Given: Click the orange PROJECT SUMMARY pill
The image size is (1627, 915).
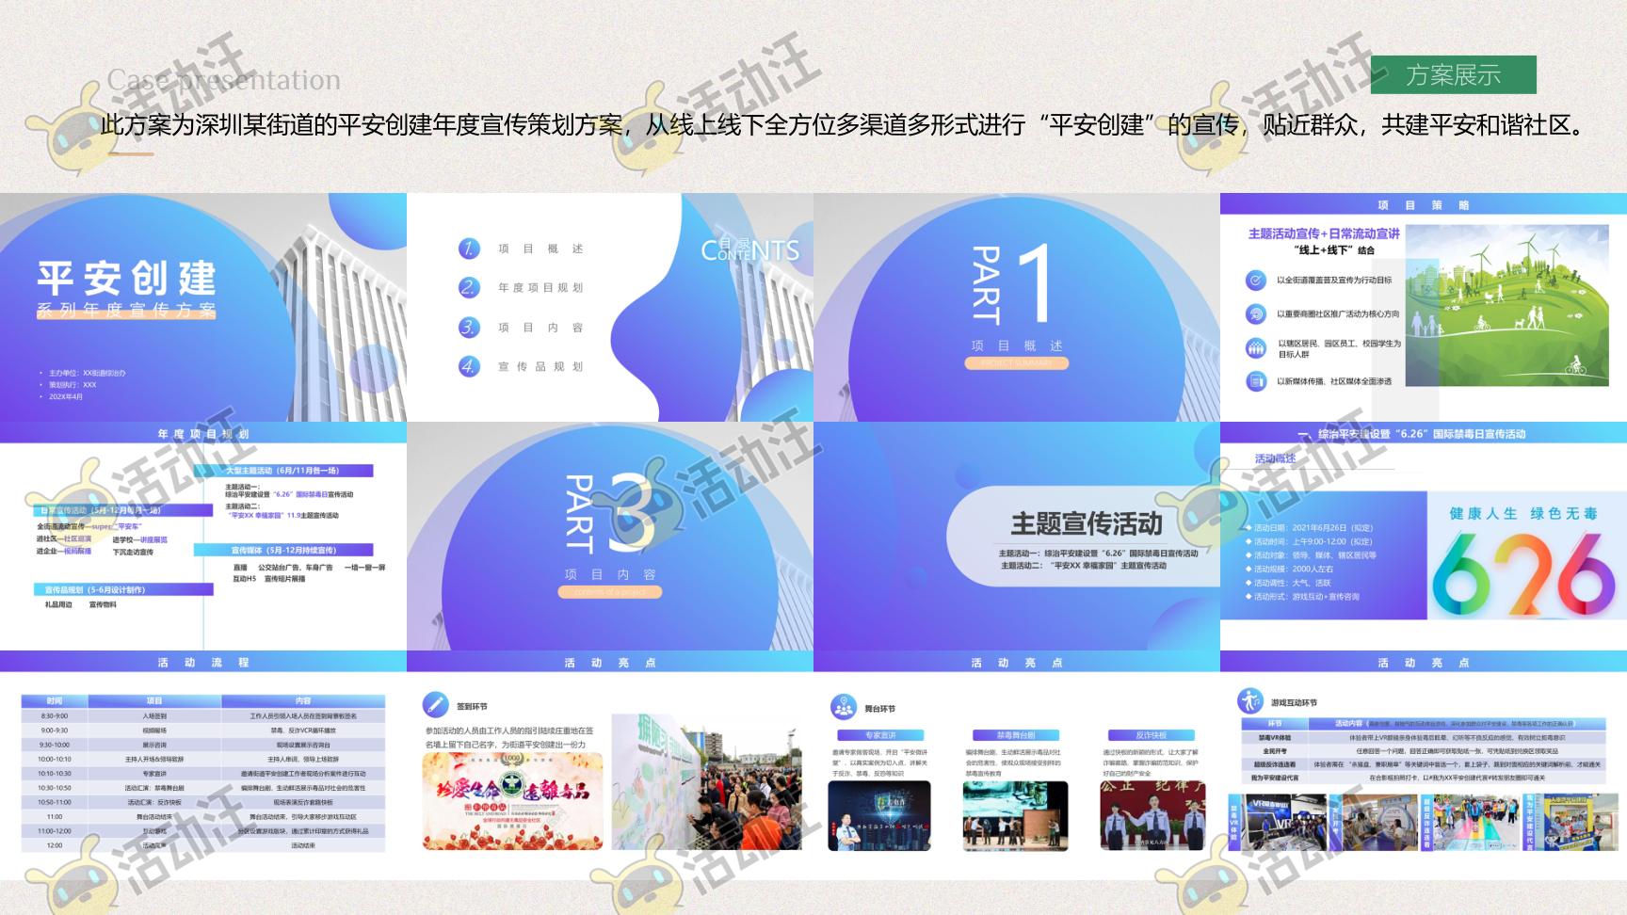Looking at the screenshot, I should [1016, 363].
